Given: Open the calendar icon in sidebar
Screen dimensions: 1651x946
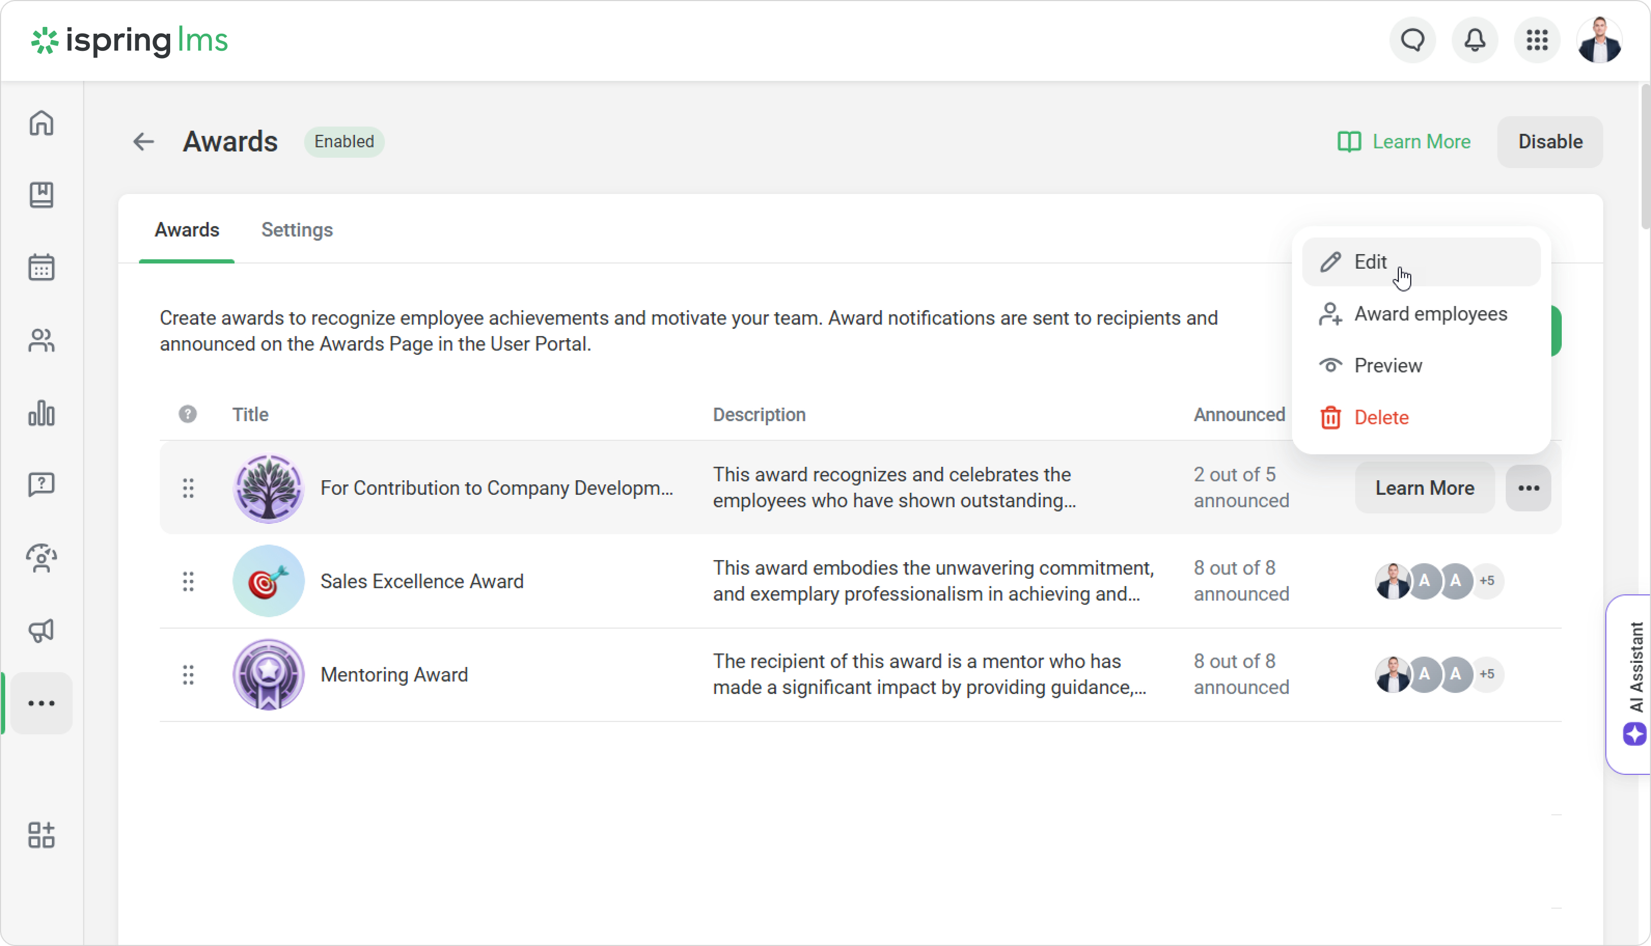Looking at the screenshot, I should click(42, 267).
